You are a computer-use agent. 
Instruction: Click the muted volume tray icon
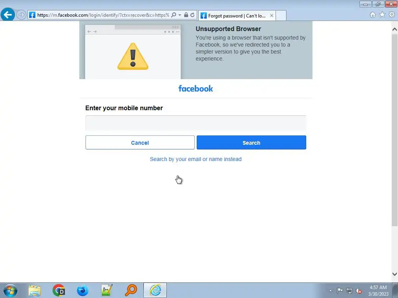click(x=359, y=291)
